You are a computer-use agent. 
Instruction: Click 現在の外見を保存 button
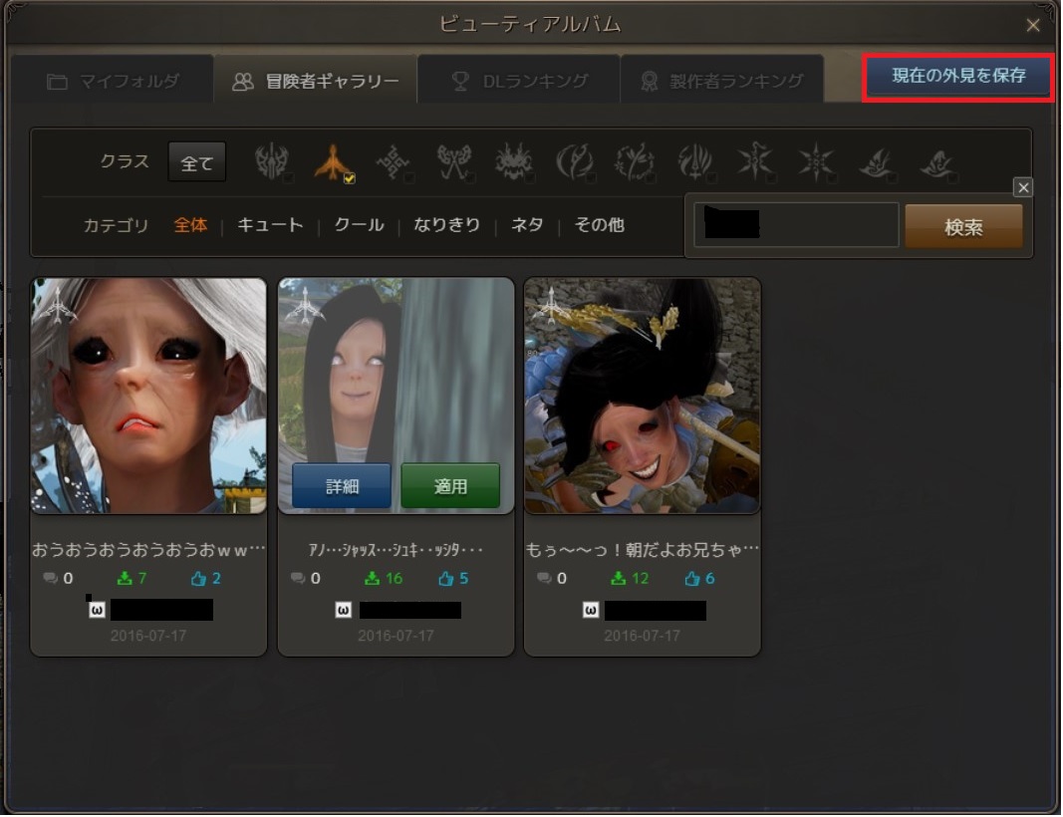(958, 76)
